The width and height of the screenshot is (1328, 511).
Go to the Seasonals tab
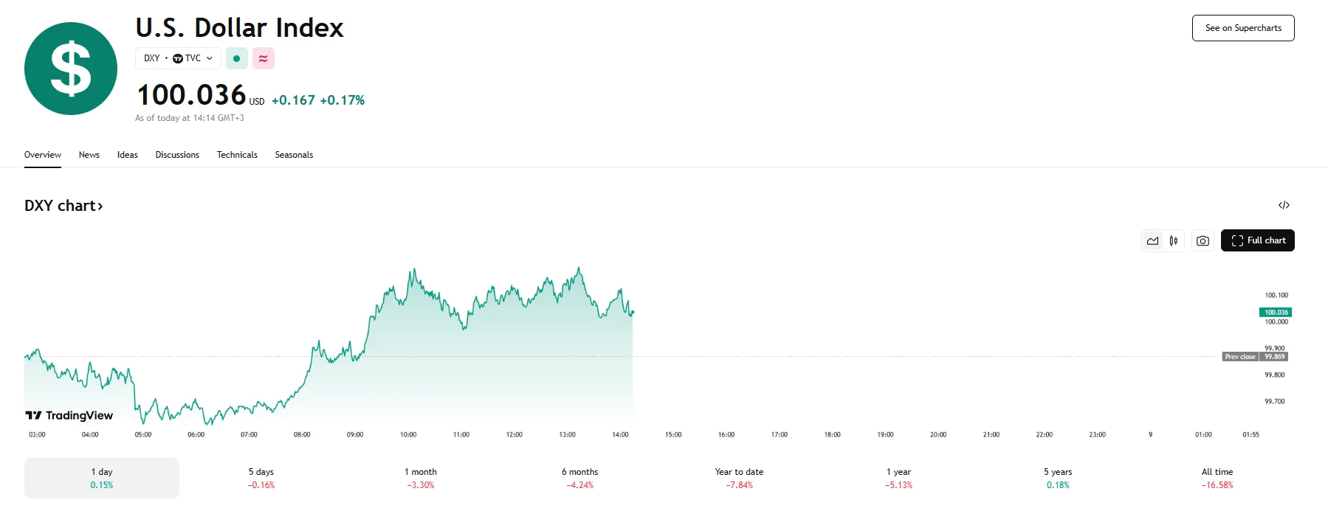[x=294, y=155]
